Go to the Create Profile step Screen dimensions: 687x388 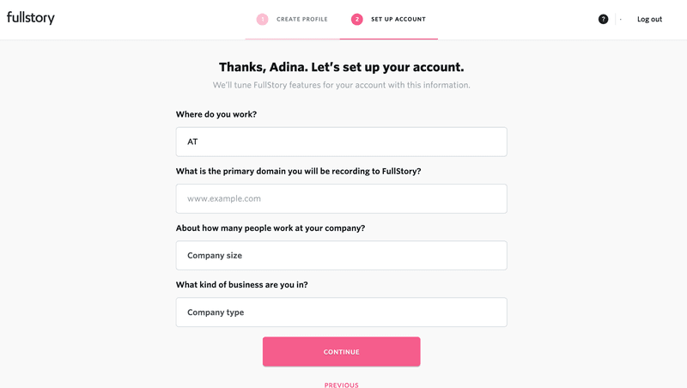301,19
